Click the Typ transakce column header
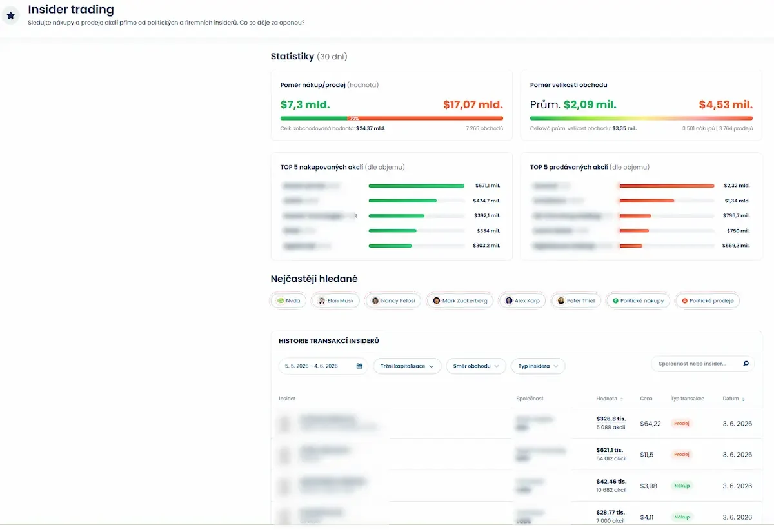Viewport: 774px width, 532px height. (x=688, y=399)
